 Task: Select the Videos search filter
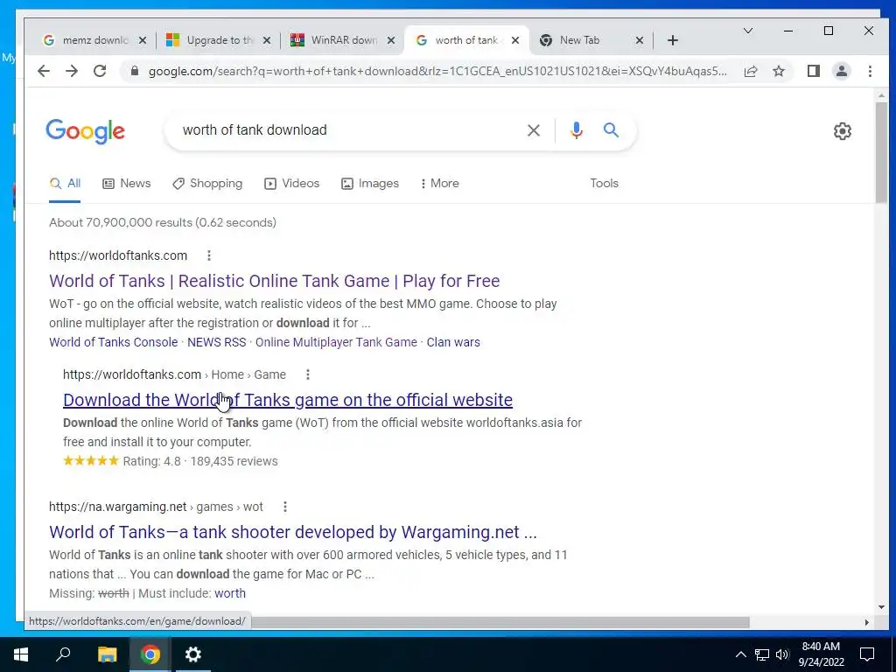pos(292,184)
